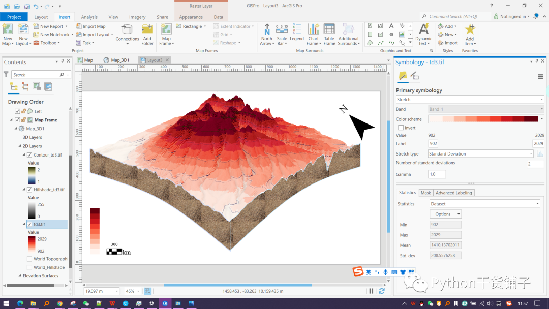Open the Project tab

pyautogui.click(x=14, y=17)
